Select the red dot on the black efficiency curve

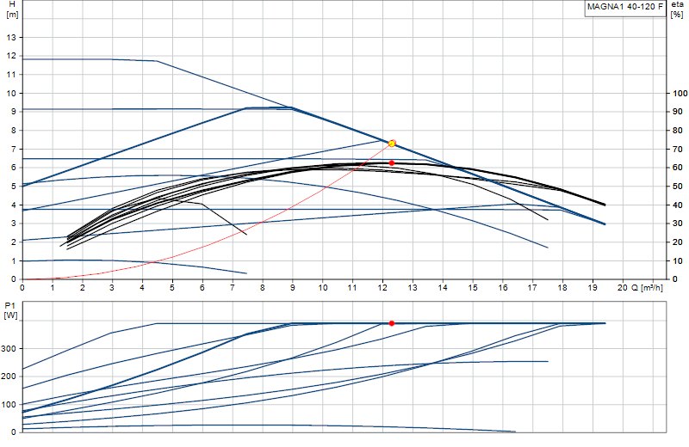click(x=392, y=163)
